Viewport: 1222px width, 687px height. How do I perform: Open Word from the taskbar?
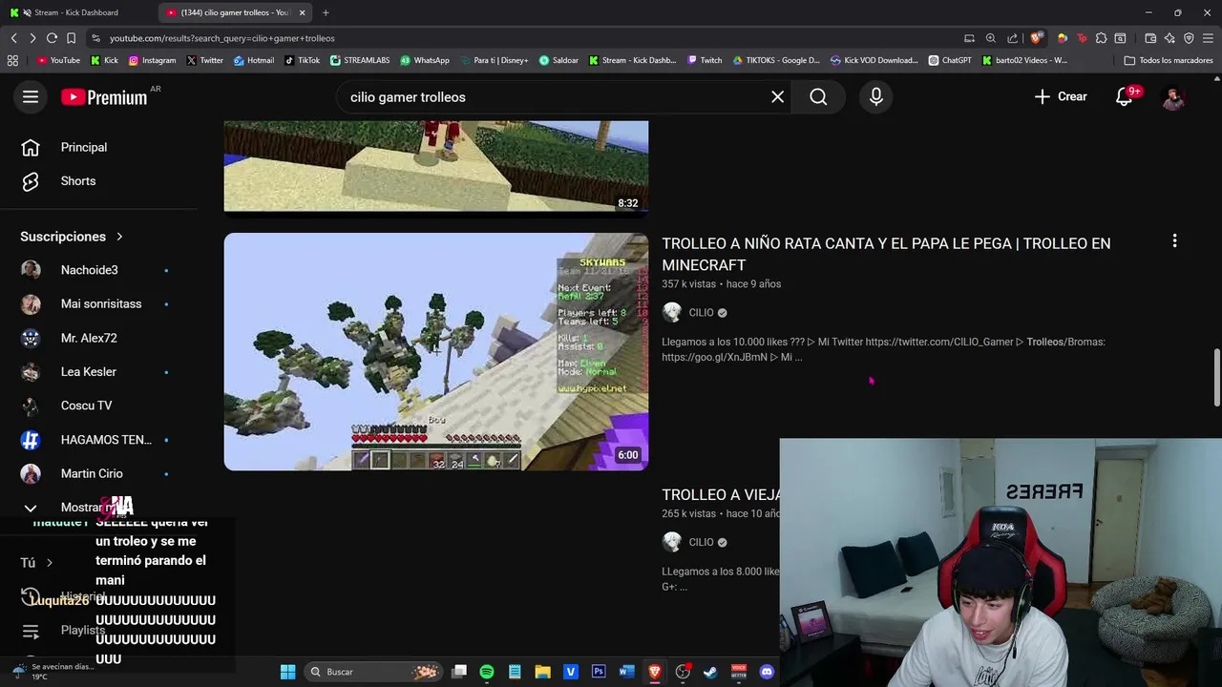click(626, 672)
